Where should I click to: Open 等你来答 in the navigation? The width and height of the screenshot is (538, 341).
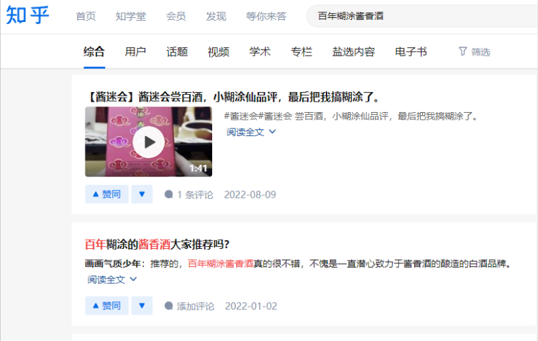(x=267, y=16)
